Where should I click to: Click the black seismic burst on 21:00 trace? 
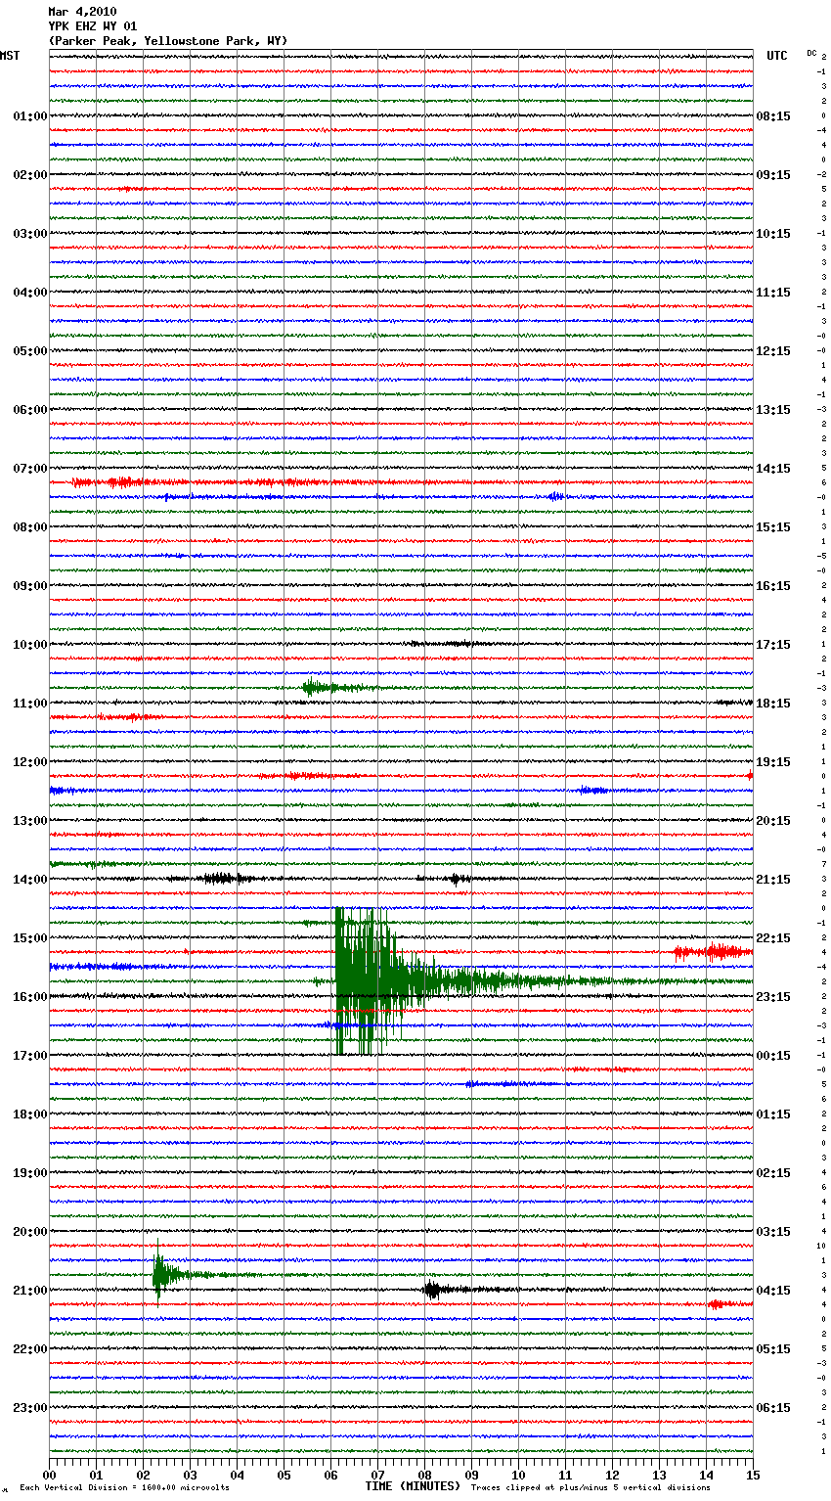[433, 1290]
